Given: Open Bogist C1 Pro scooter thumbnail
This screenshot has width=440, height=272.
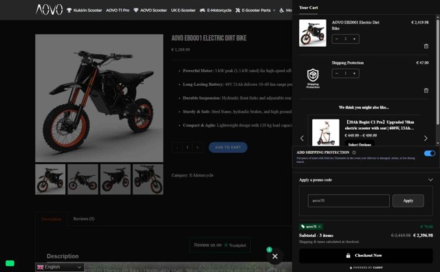Looking at the screenshot, I should 325,133.
